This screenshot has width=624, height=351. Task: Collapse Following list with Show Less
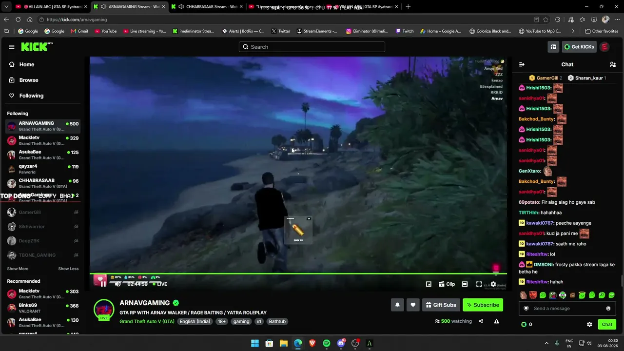[68, 269]
